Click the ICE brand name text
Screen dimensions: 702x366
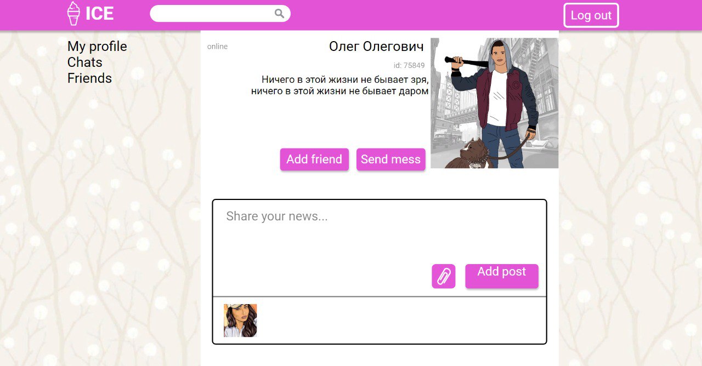[100, 14]
